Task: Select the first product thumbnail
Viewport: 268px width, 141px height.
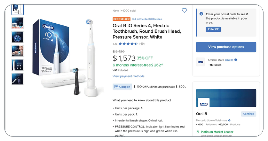Action: click(x=18, y=9)
